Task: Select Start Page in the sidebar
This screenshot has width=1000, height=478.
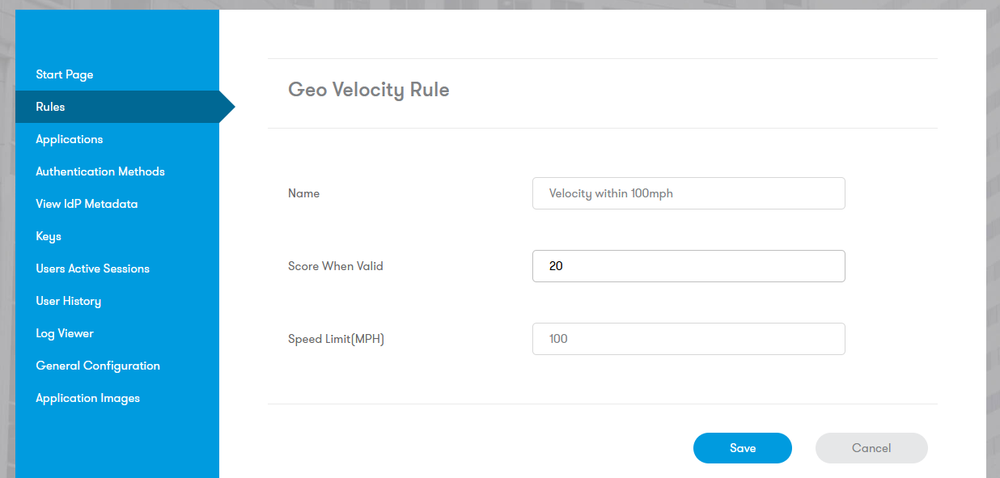Action: pyautogui.click(x=65, y=74)
